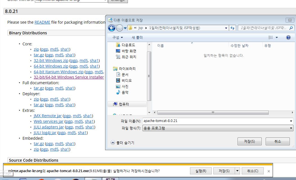Screen dimensions: 296x180
Task: Click the file list's horizontal scrollbar thumb
Action: pyautogui.click(x=213, y=112)
